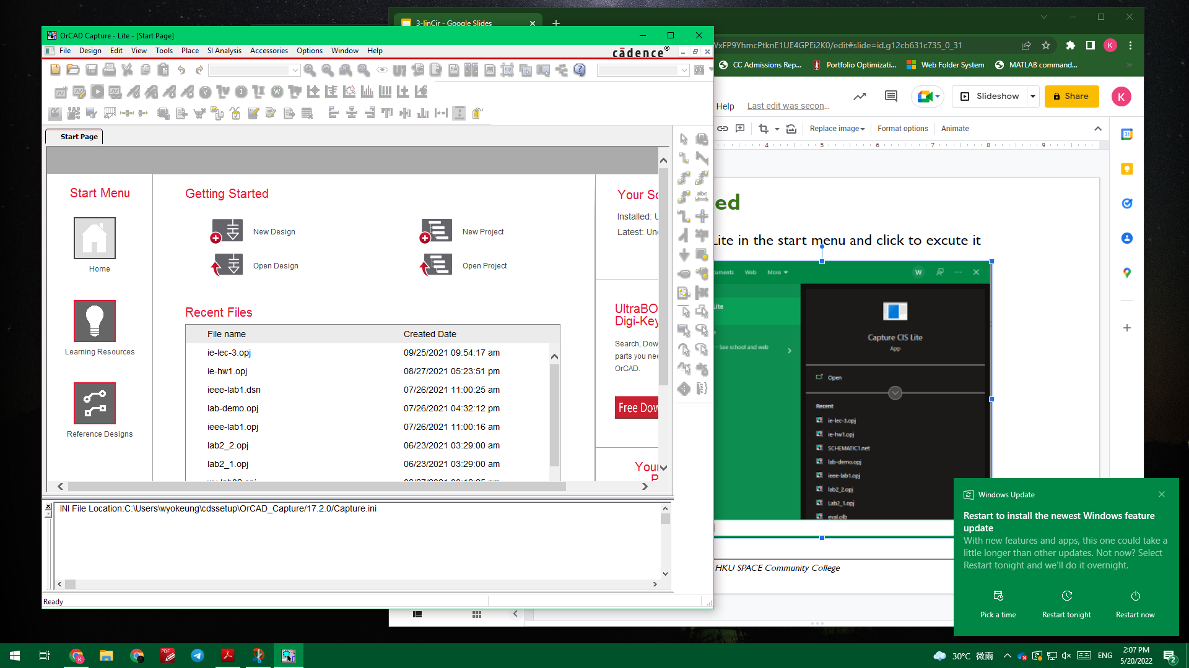The width and height of the screenshot is (1189, 668).
Task: Open File Explorer from the taskbar
Action: point(107,656)
